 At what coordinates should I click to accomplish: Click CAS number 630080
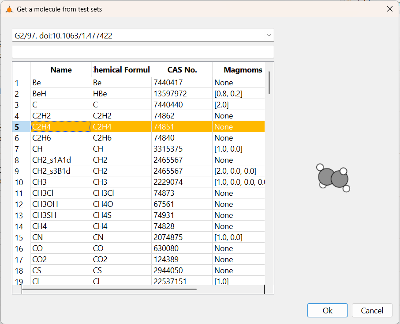coord(182,248)
